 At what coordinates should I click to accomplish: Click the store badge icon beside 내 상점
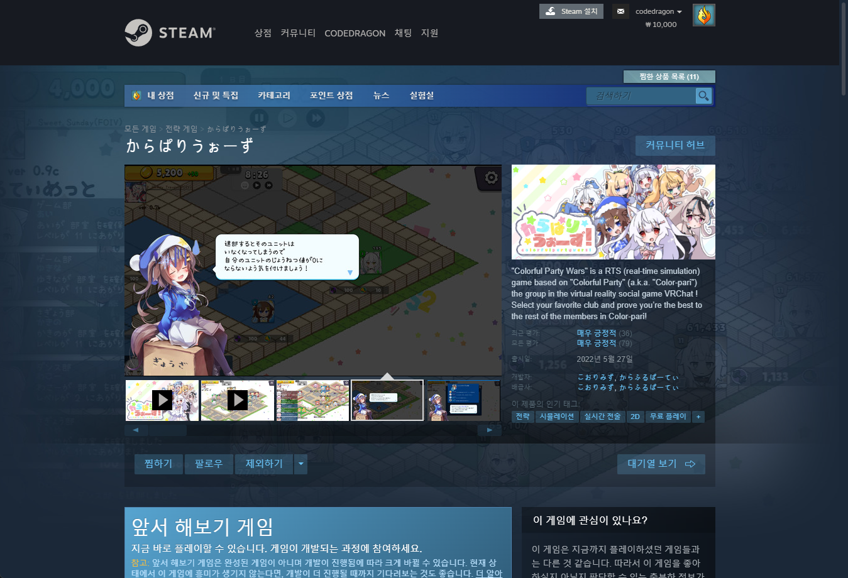[x=136, y=95]
